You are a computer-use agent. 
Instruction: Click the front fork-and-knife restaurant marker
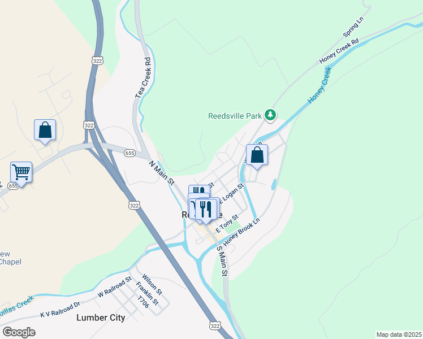click(206, 211)
